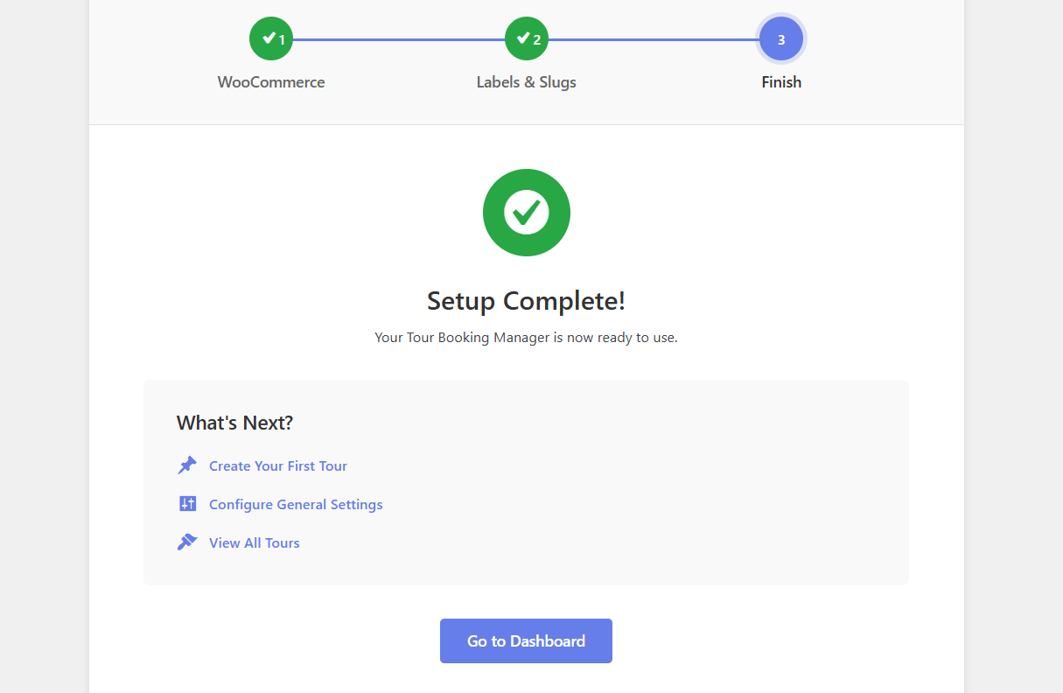Go back to the WooCommerce step label
Image resolution: width=1063 pixels, height=693 pixels.
click(271, 82)
